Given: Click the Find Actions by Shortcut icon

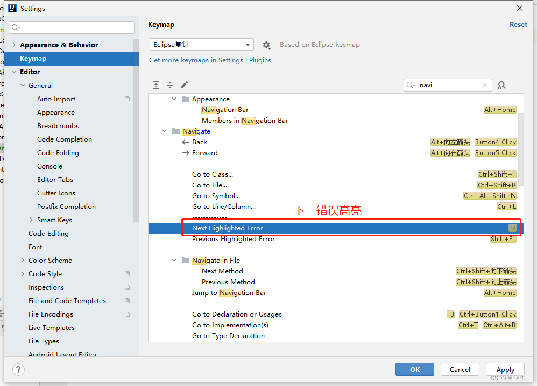Looking at the screenshot, I should click(501, 85).
